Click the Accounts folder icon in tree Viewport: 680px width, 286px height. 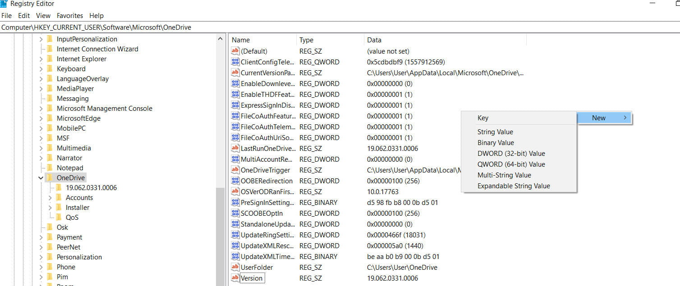click(59, 198)
